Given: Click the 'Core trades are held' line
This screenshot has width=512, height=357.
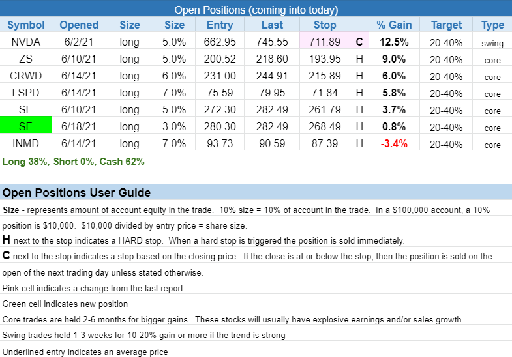Looking at the screenshot, I should click(233, 319).
